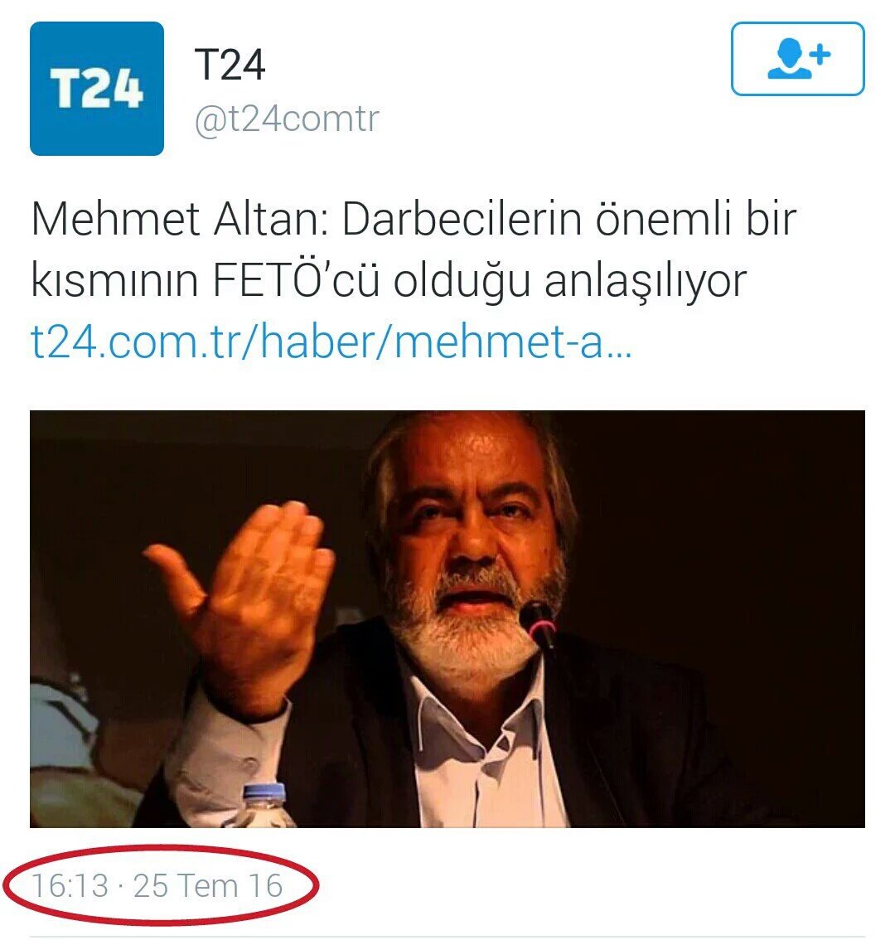Tap the follow person-plus icon button
895x940 pixels.
(797, 59)
